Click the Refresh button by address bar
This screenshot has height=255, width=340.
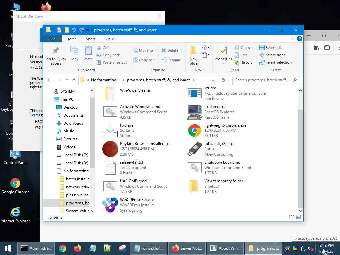[223, 80]
